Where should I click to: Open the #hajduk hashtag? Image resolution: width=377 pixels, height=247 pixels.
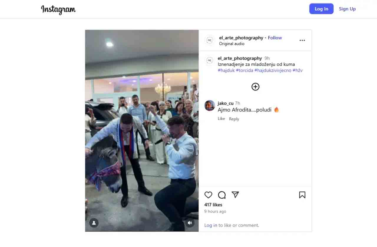[226, 70]
